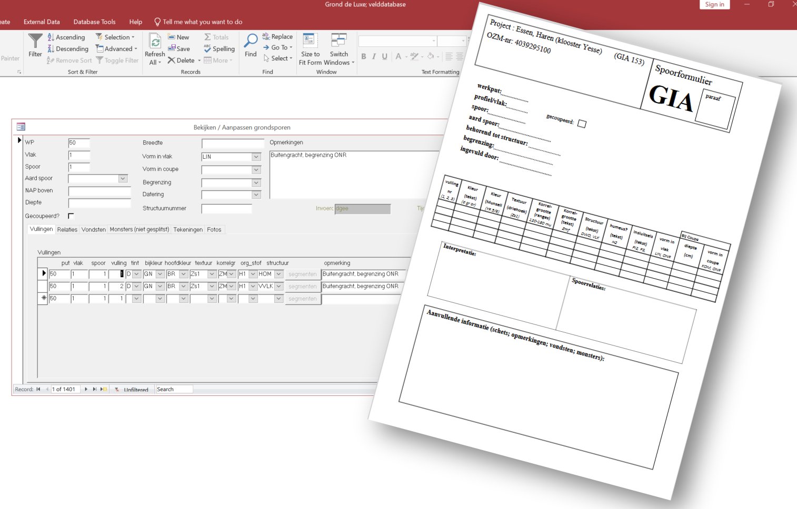Click the Remove Sort icon

click(51, 60)
